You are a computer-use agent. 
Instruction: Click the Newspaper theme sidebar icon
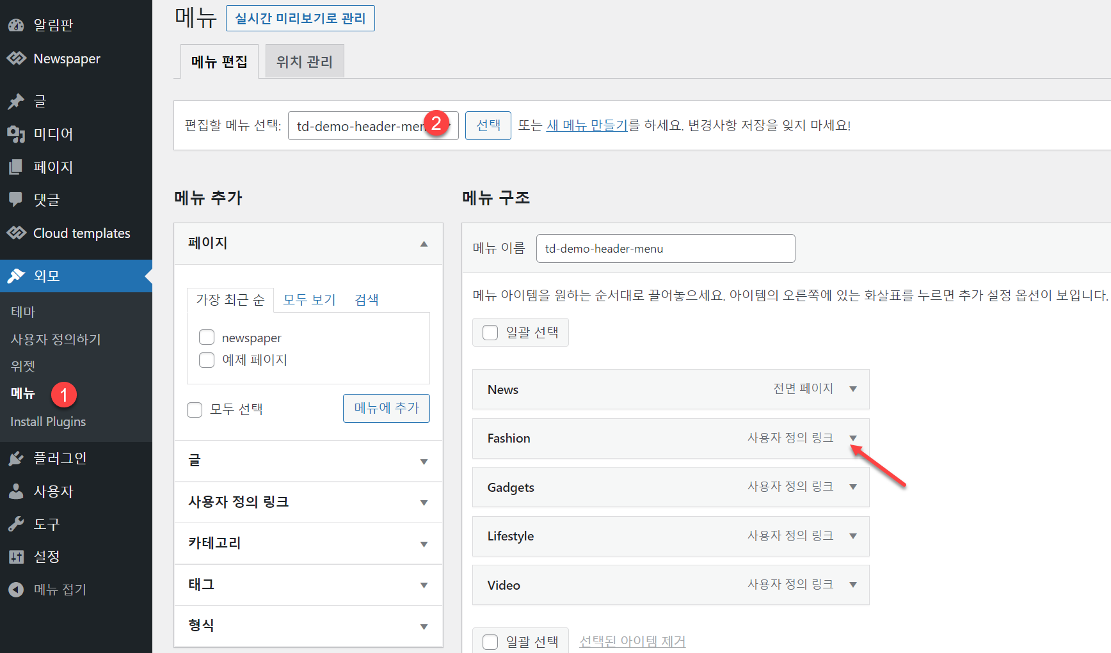(17, 58)
